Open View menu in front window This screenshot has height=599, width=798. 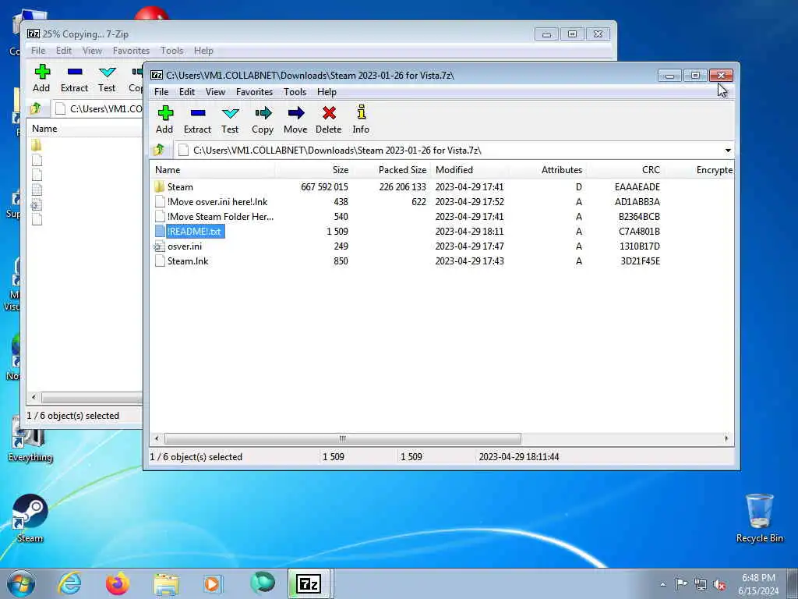pos(215,92)
